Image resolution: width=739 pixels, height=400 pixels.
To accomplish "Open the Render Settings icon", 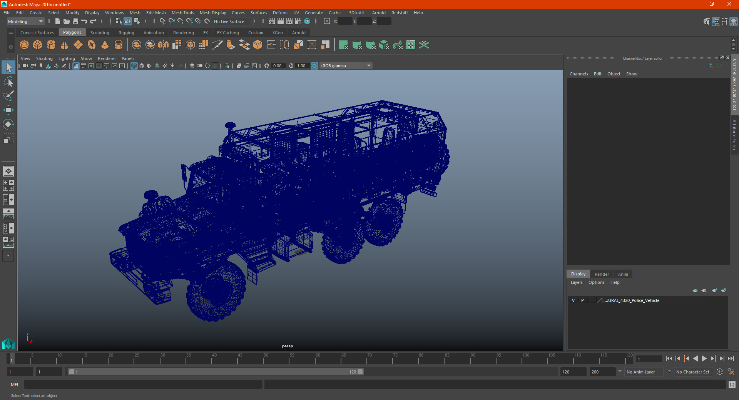I will pos(298,22).
